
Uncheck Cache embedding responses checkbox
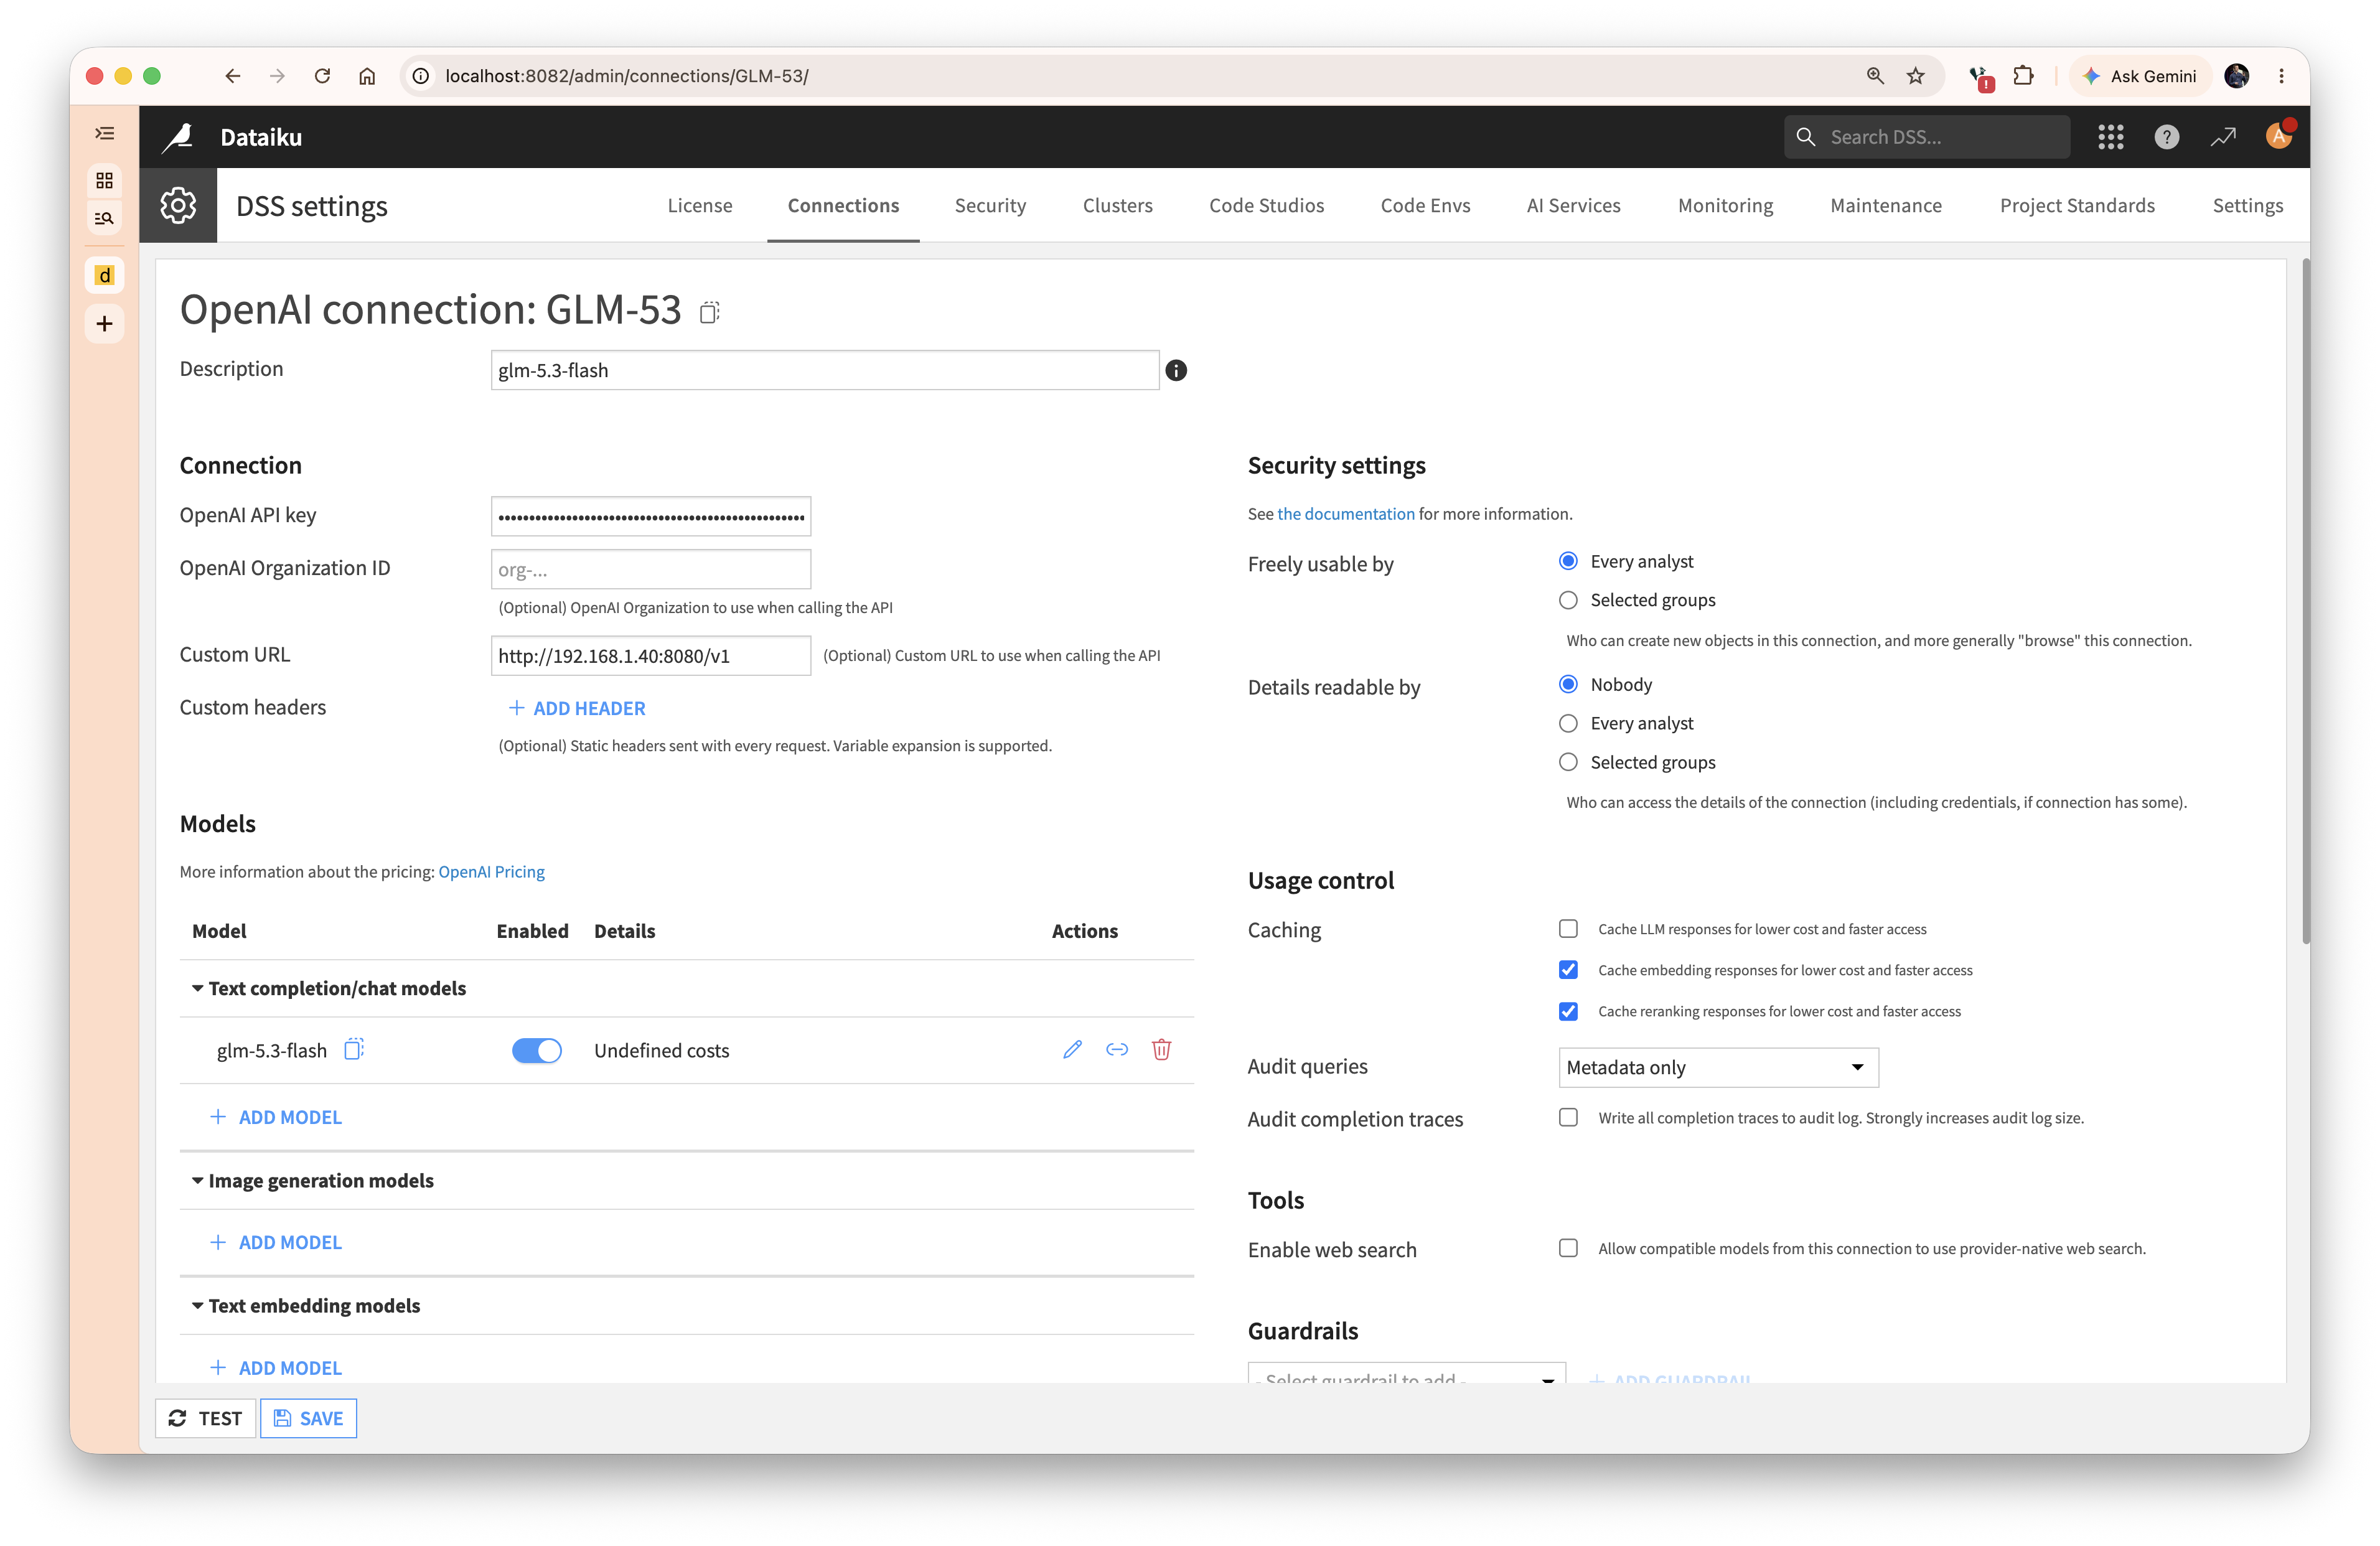coord(1568,970)
